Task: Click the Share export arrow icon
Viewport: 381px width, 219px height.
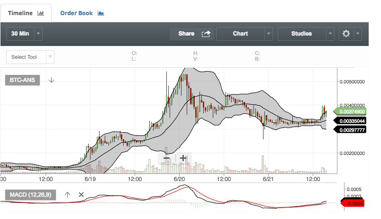Action: [x=206, y=34]
